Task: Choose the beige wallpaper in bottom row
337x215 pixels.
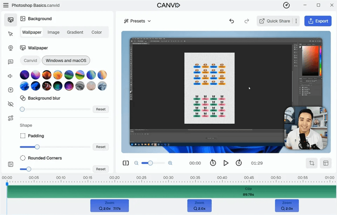Action: pyautogui.click(x=91, y=86)
